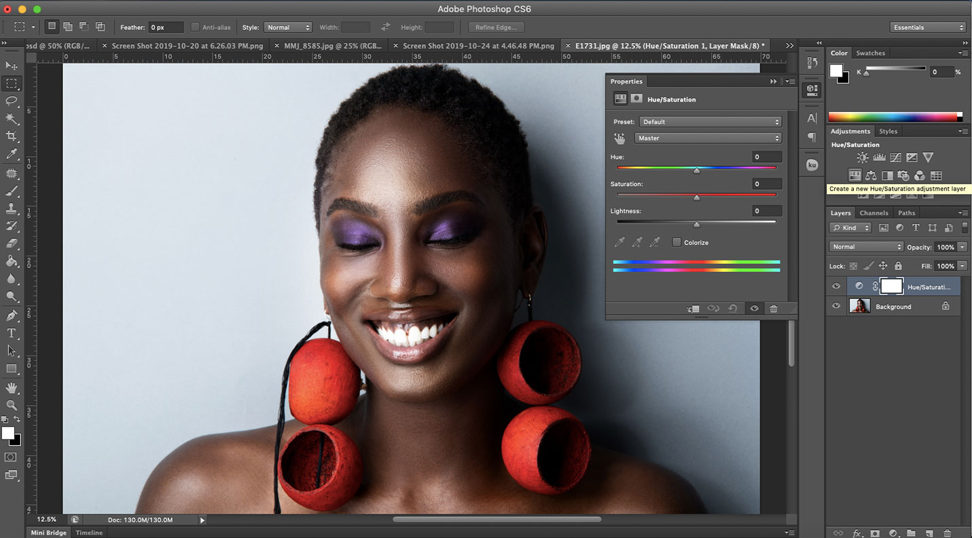Toggle clip adjustment to layer below

693,309
